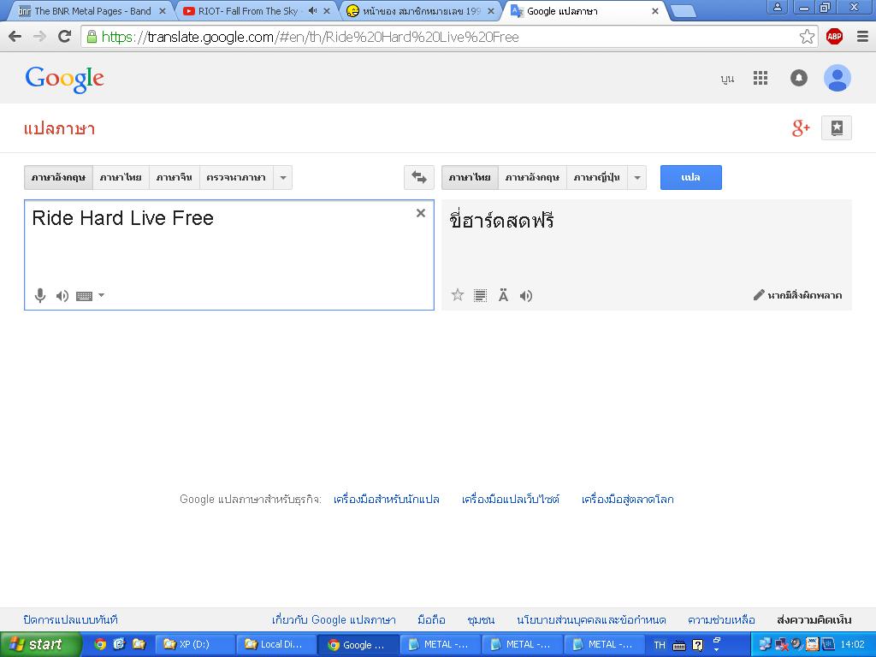This screenshot has width=876, height=657.
Task: Click the บูน account name
Action: (727, 79)
